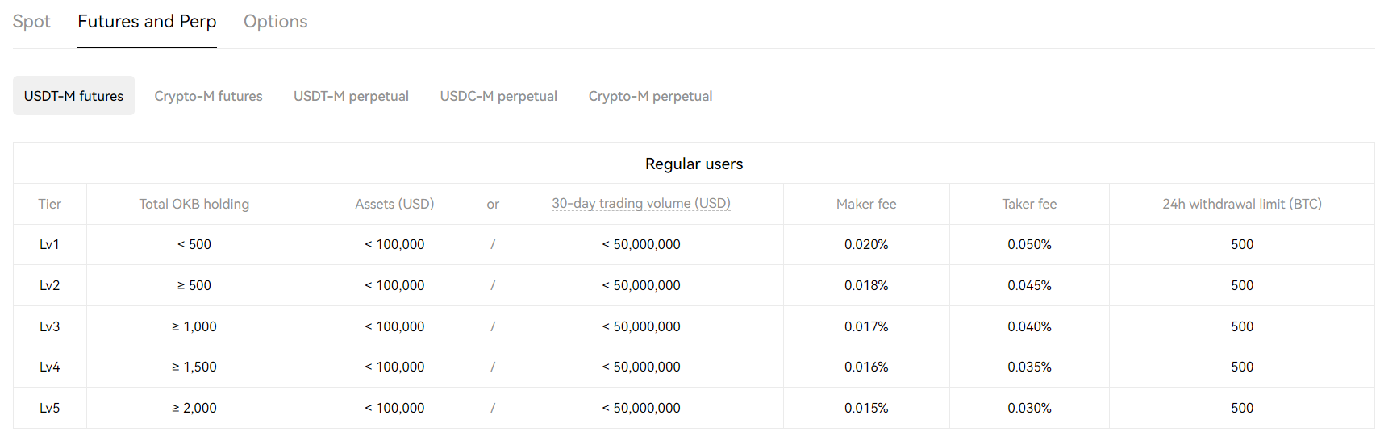
Task: Choose USDT-M perpetual sub-tab
Action: (351, 96)
